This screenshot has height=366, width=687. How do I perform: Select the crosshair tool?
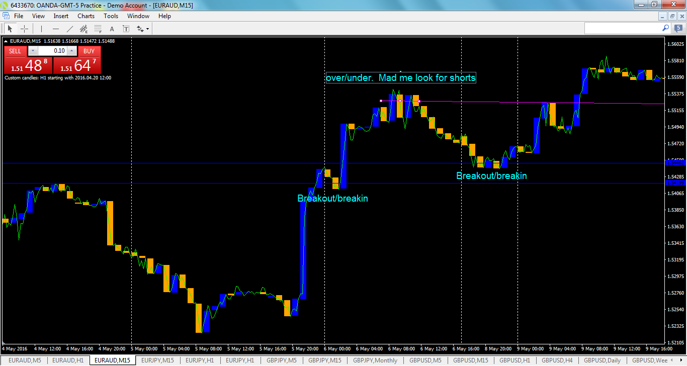pyautogui.click(x=24, y=29)
